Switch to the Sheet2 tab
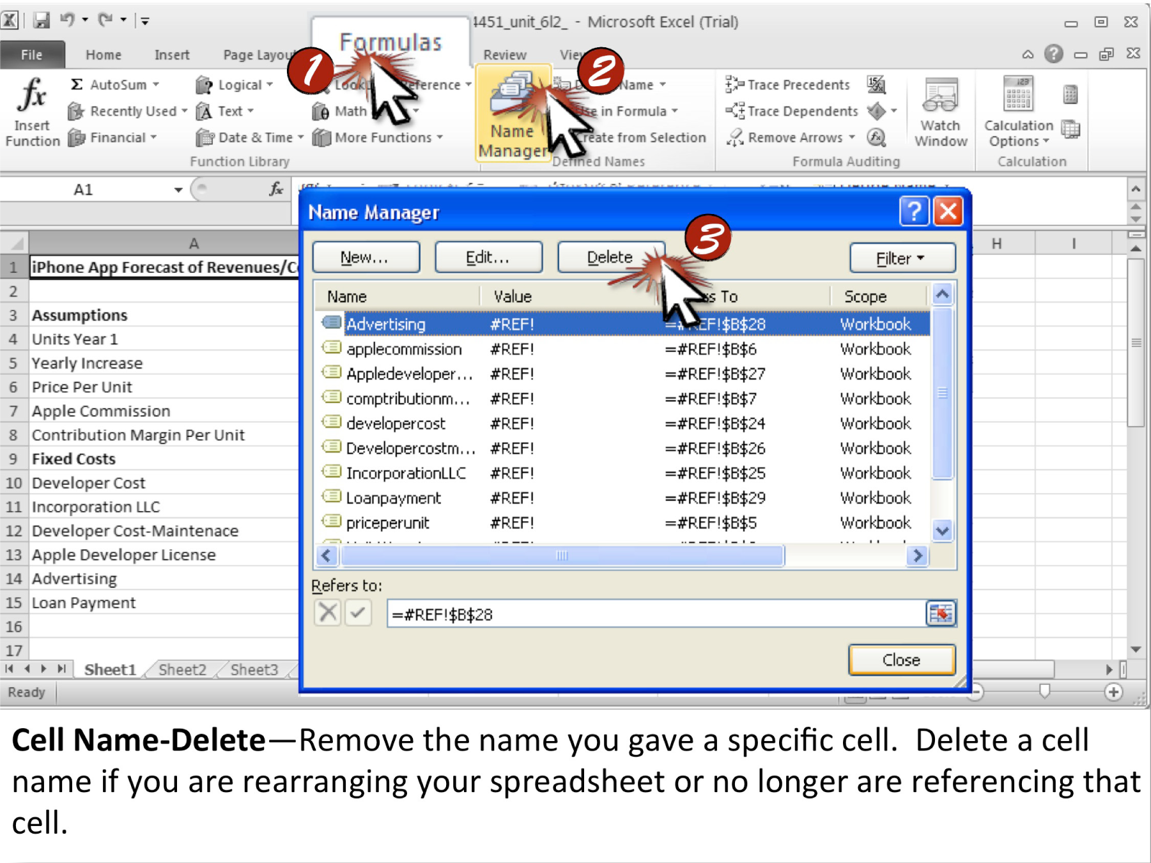1151x863 pixels. pyautogui.click(x=182, y=669)
